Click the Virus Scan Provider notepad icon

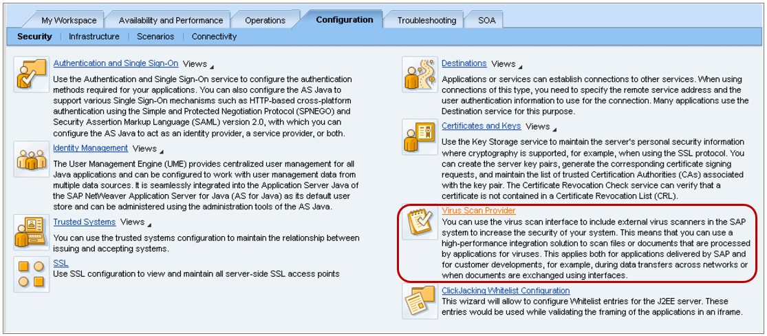tap(420, 223)
